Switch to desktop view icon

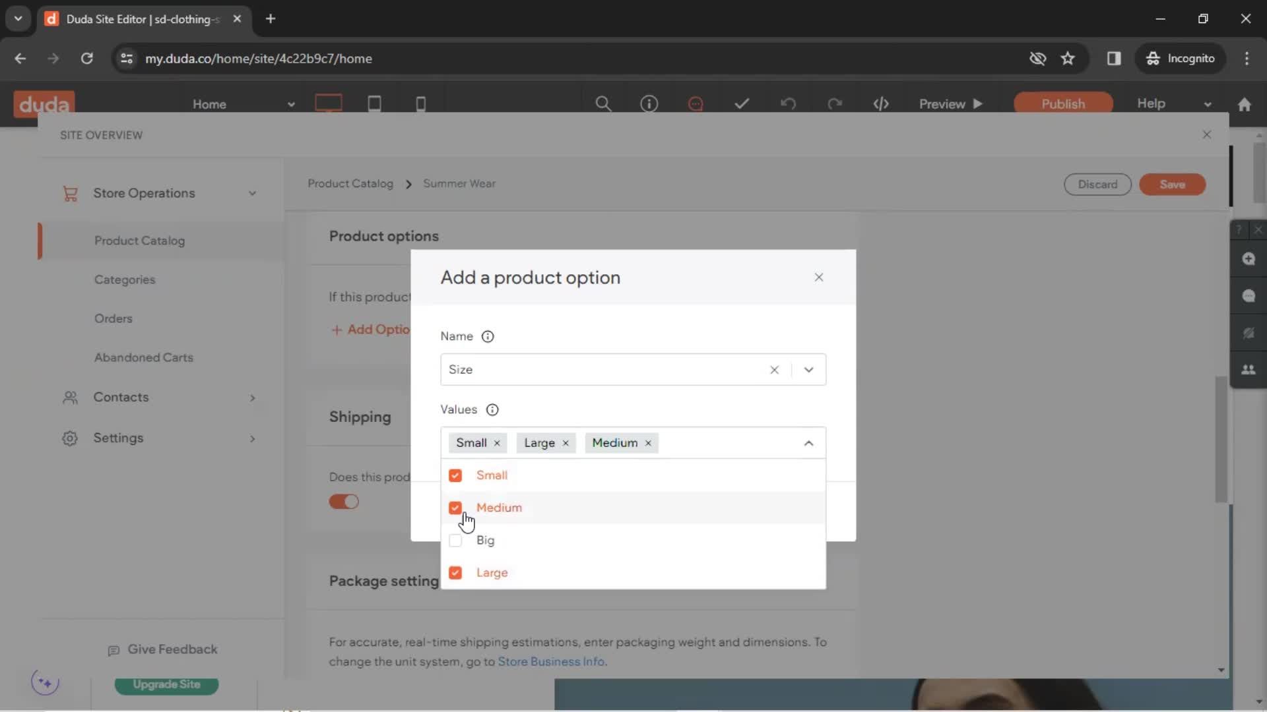point(329,104)
